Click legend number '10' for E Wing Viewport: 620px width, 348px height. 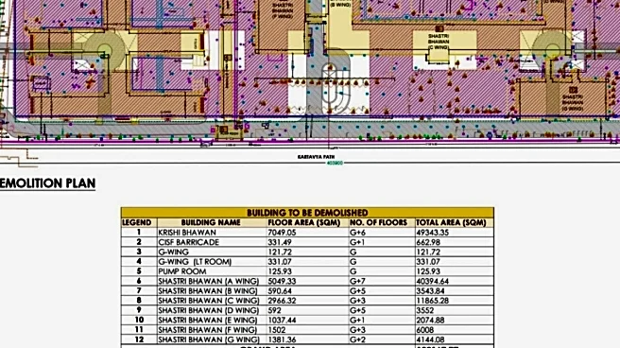tap(139, 320)
